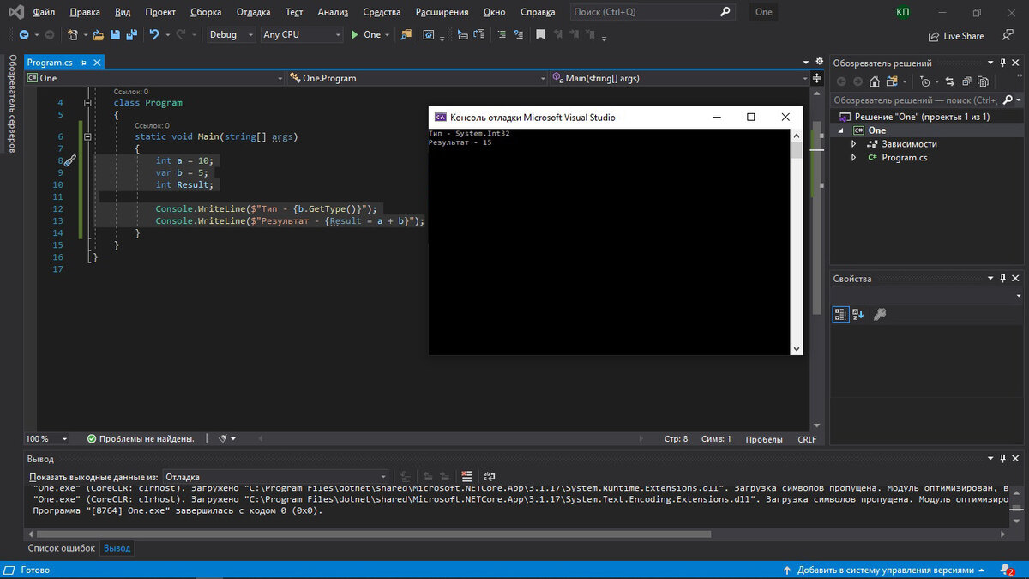This screenshot has height=579, width=1029.
Task: Click the bookmark icon in toolbar
Action: click(540, 35)
